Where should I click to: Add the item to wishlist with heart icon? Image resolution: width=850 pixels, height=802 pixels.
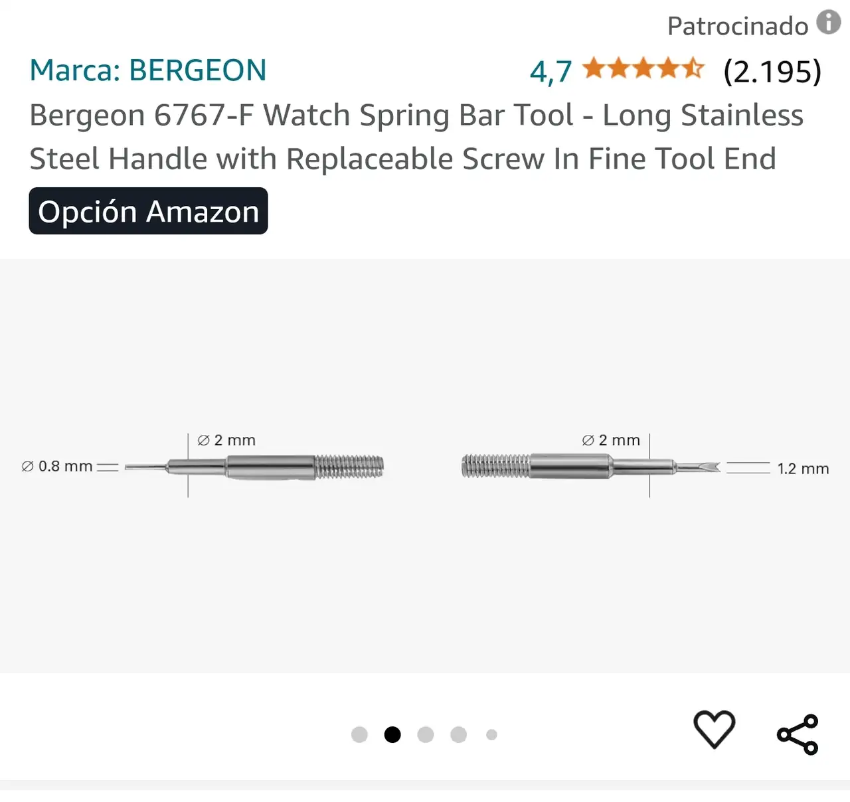[714, 730]
